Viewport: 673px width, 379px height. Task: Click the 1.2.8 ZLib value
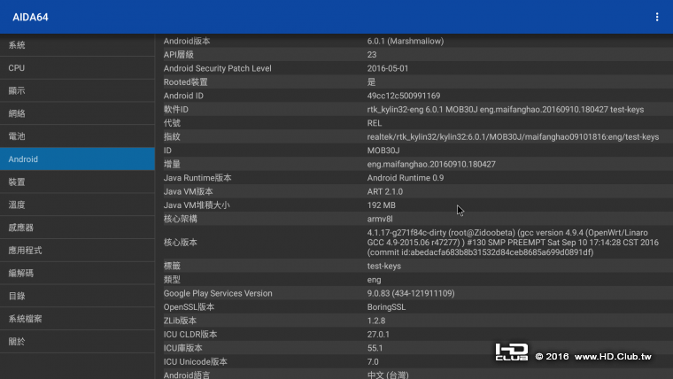(376, 321)
